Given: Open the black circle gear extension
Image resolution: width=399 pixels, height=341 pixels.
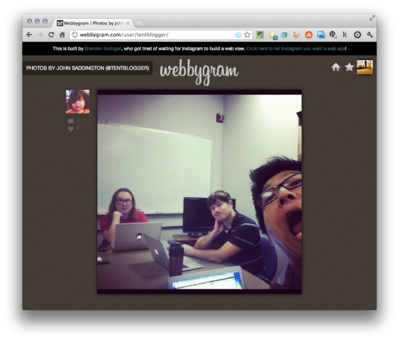Looking at the screenshot, I should [357, 35].
